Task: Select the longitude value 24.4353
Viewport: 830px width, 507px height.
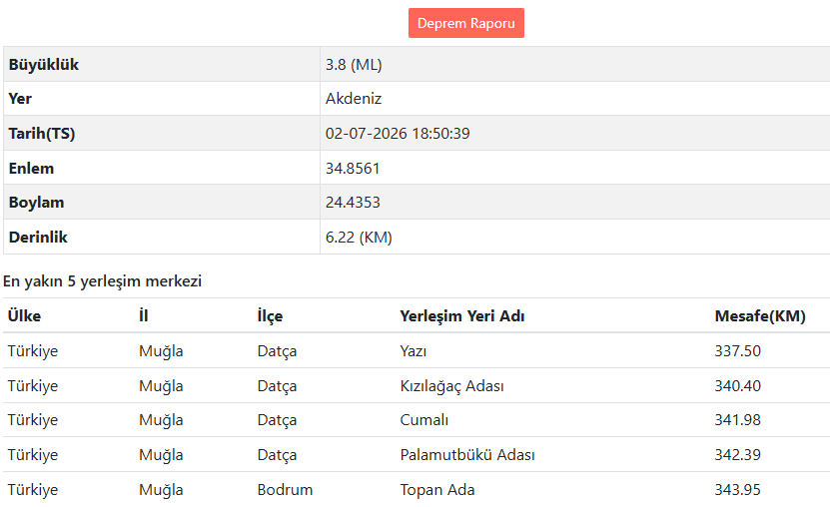Action: (x=353, y=203)
